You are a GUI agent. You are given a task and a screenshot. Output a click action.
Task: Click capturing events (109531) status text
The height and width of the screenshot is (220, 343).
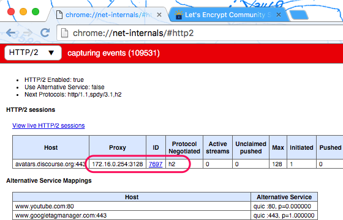tap(113, 53)
